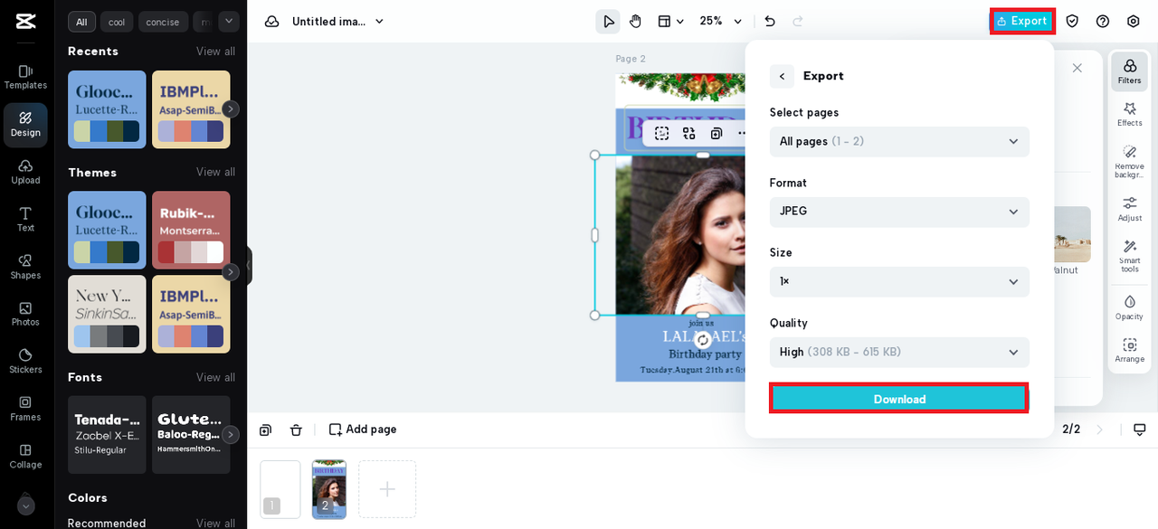The image size is (1158, 529).
Task: Open the CapCut logo home menu
Action: click(25, 22)
